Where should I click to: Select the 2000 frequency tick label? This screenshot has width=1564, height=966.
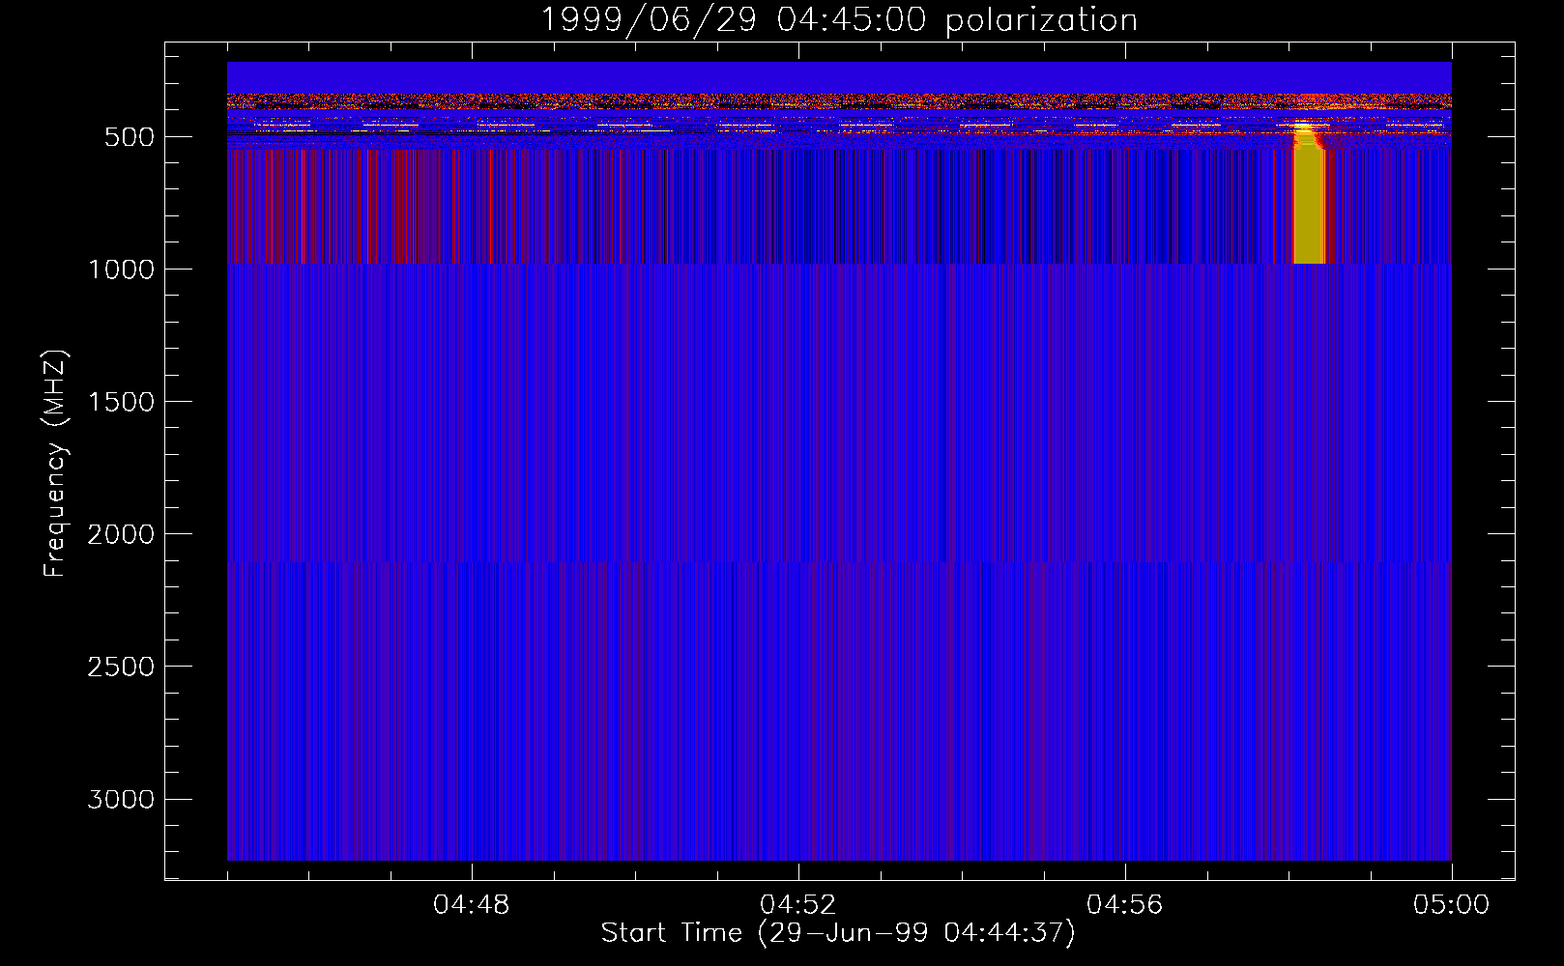click(121, 534)
